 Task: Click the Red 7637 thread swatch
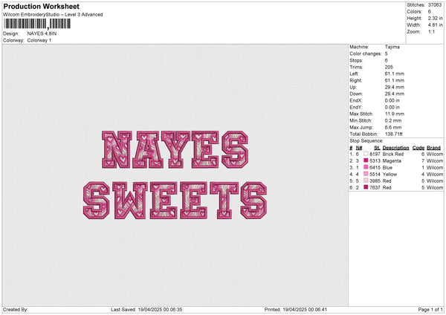(366, 187)
